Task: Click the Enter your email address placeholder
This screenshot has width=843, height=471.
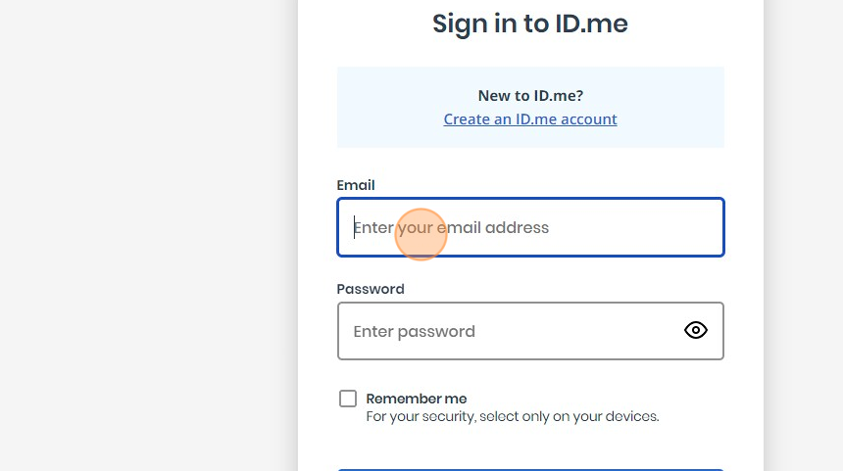Action: tap(451, 228)
